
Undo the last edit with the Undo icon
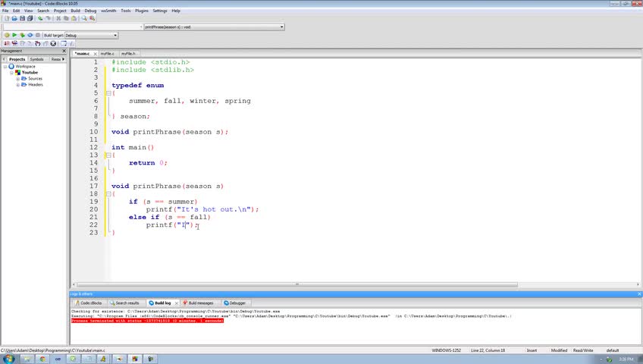click(x=40, y=18)
